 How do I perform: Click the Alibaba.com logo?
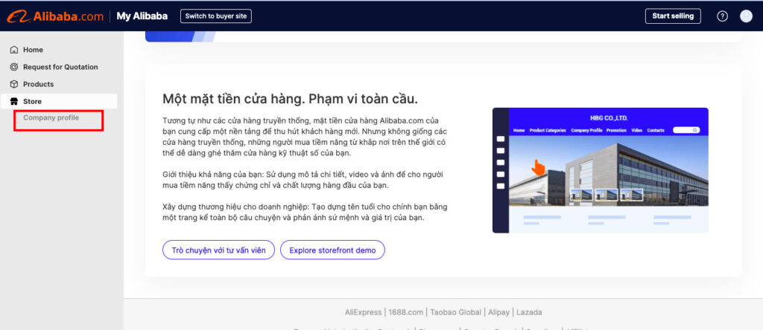coord(55,16)
